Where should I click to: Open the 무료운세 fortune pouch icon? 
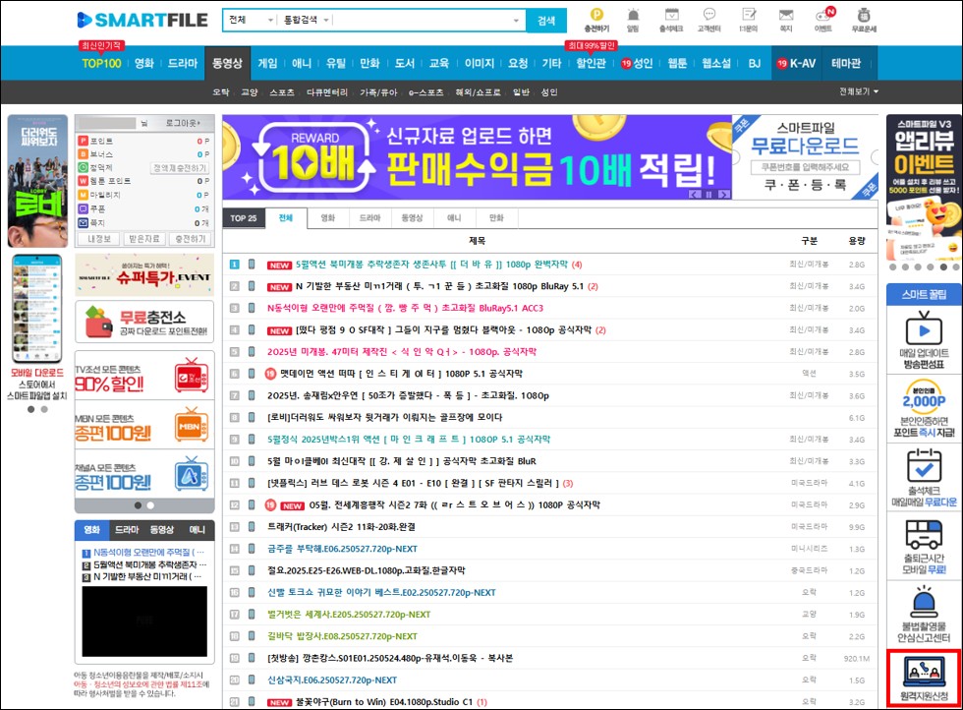[864, 15]
